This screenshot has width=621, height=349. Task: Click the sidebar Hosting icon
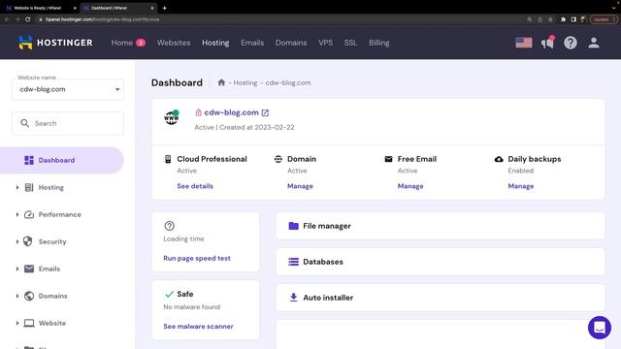click(x=29, y=187)
